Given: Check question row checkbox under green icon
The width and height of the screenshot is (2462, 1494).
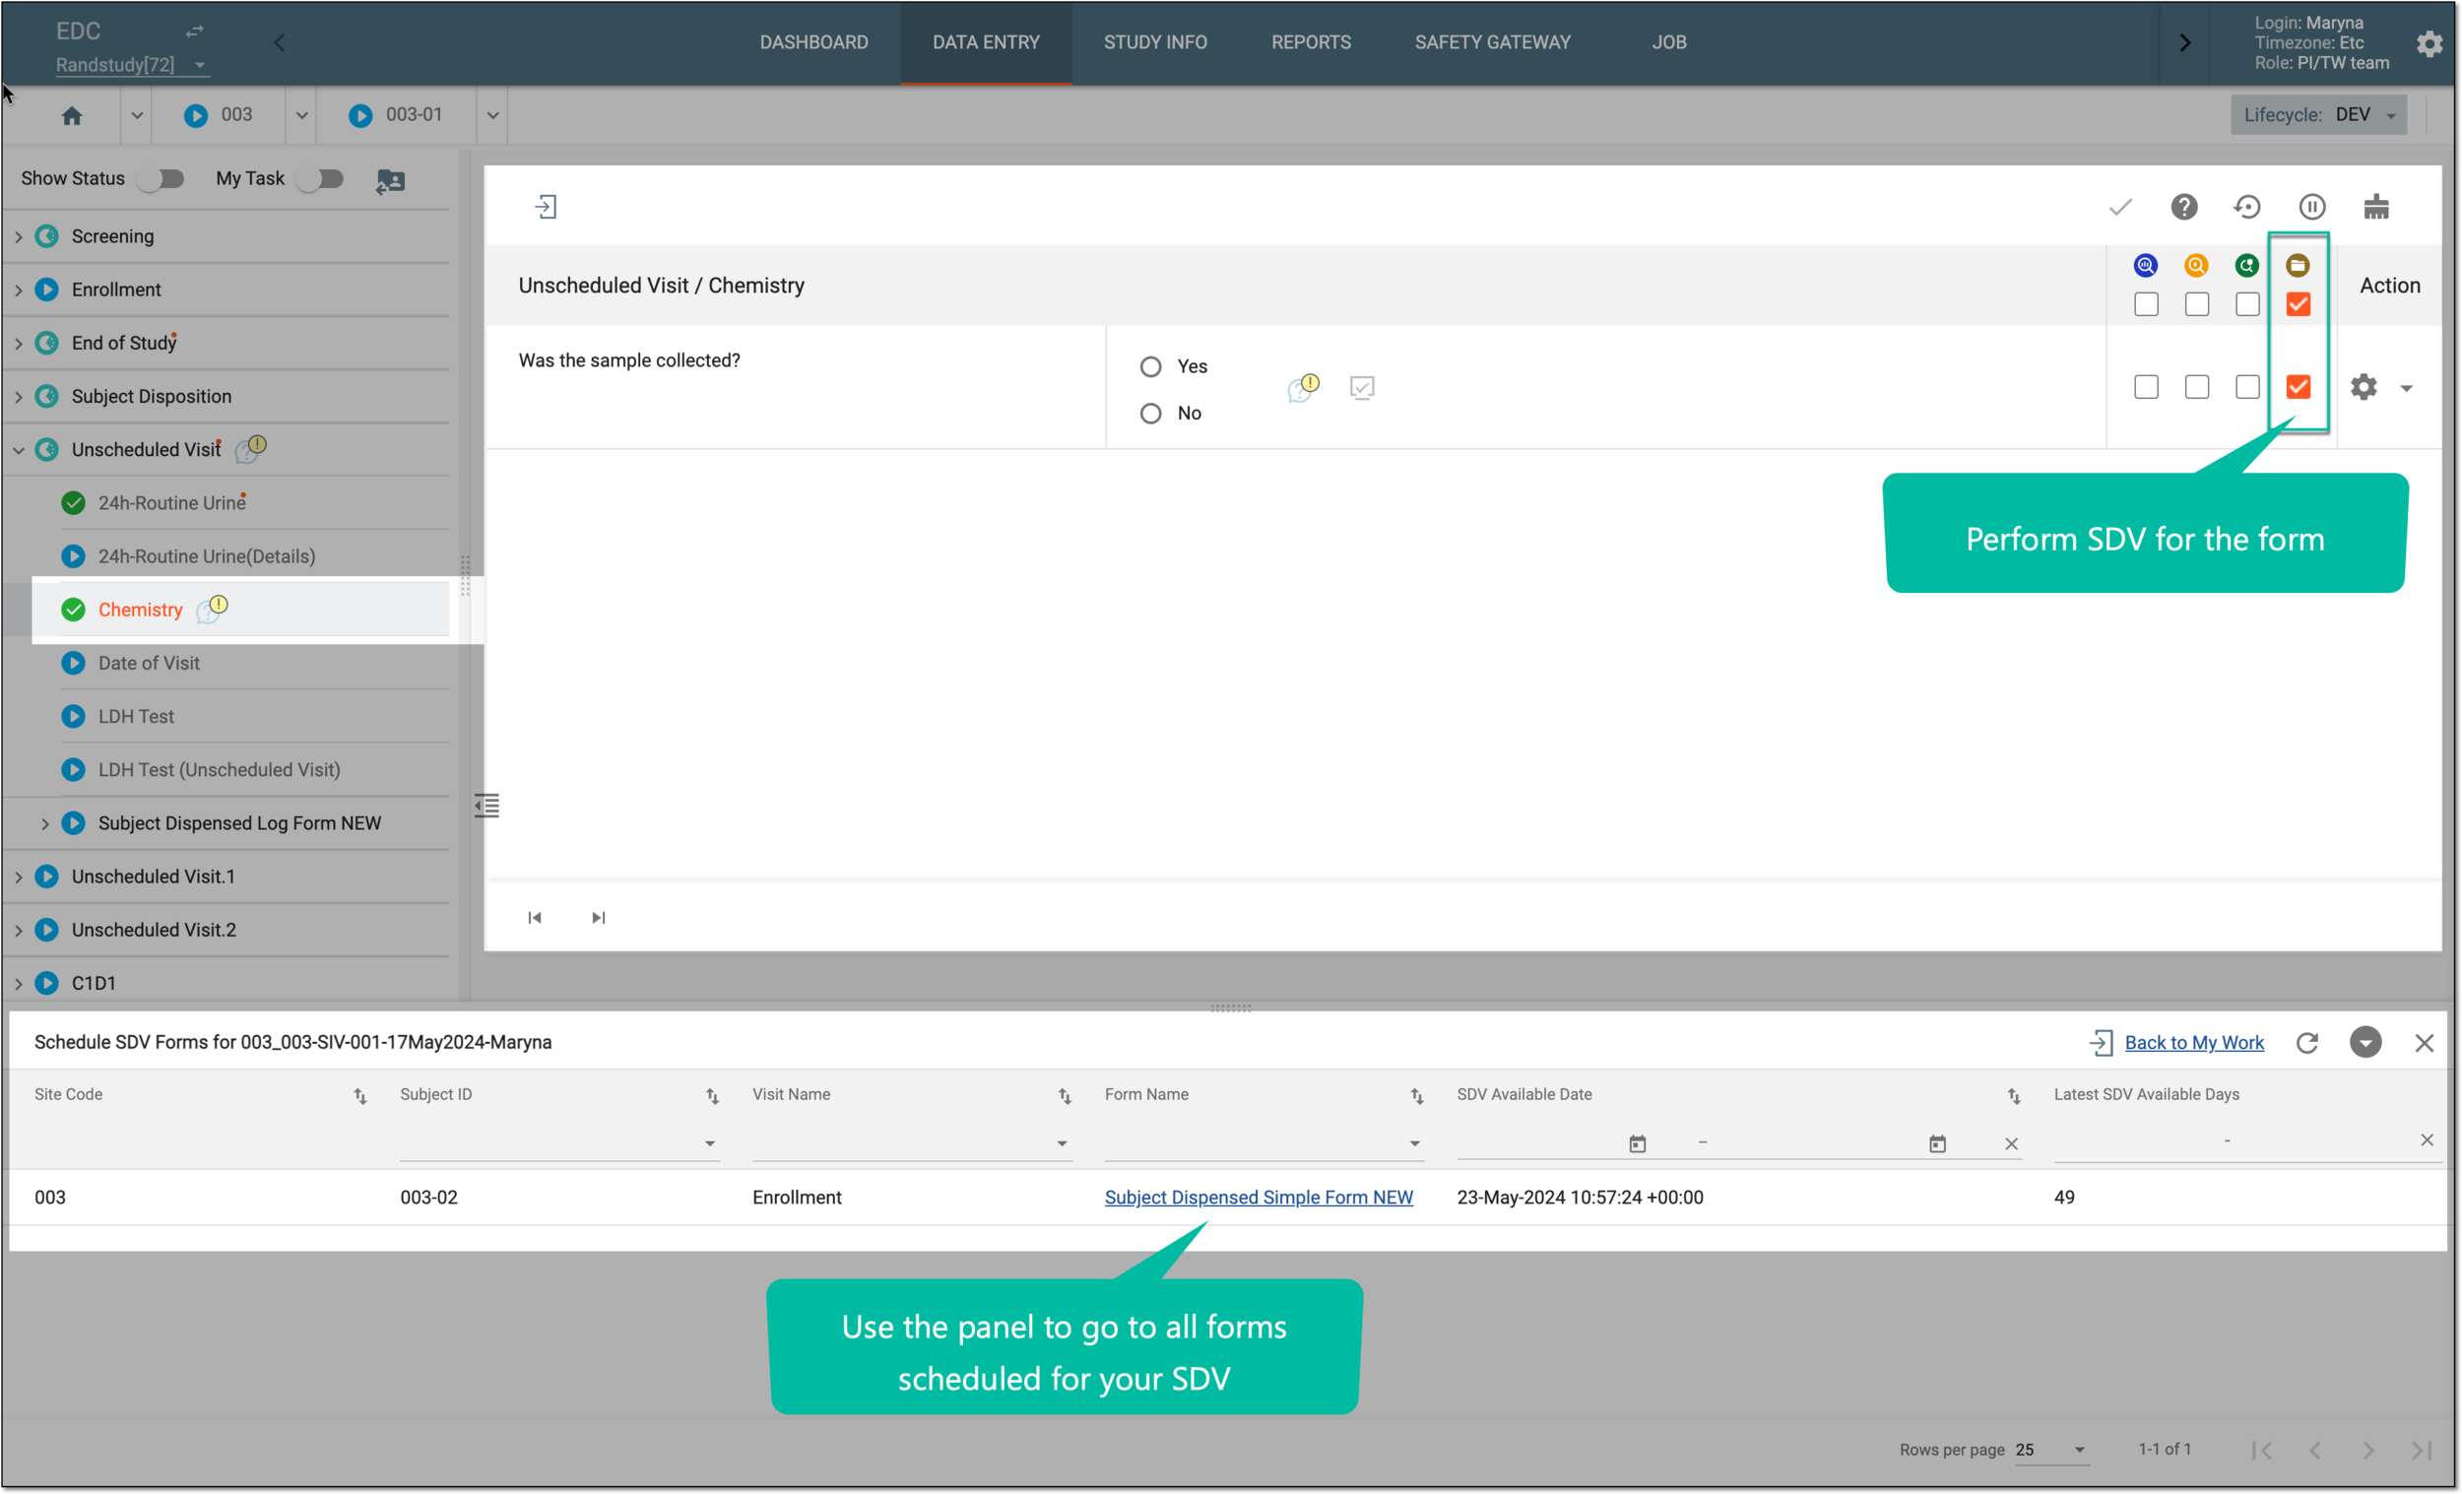Looking at the screenshot, I should click(2247, 387).
